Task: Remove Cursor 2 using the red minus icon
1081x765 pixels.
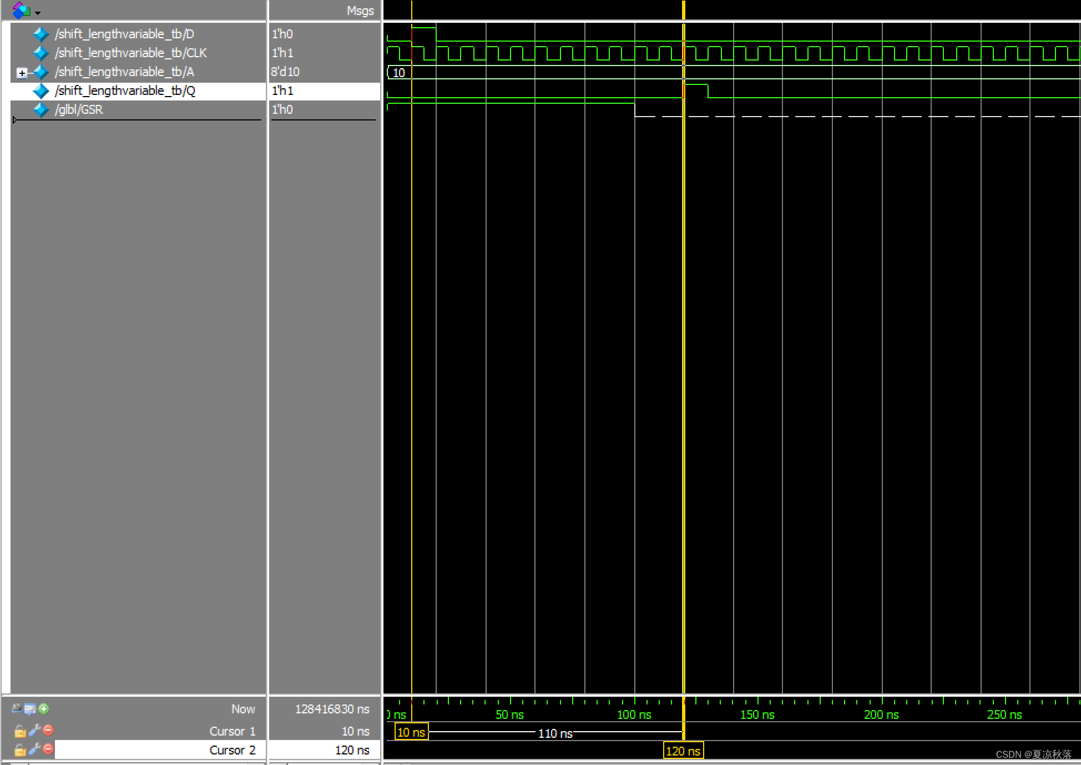Action: point(48,749)
